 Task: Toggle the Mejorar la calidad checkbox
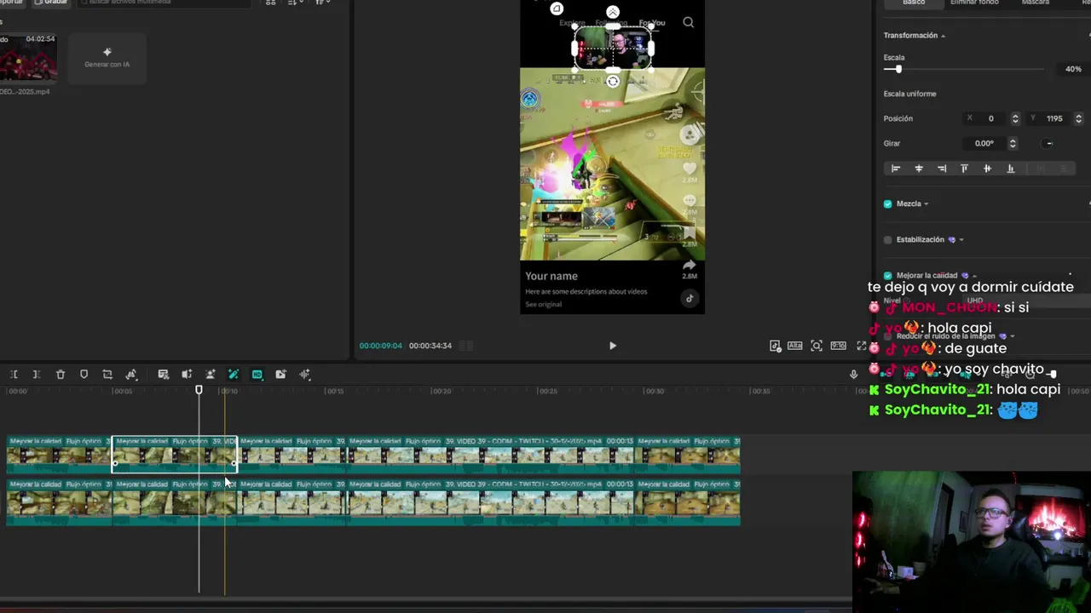(888, 276)
